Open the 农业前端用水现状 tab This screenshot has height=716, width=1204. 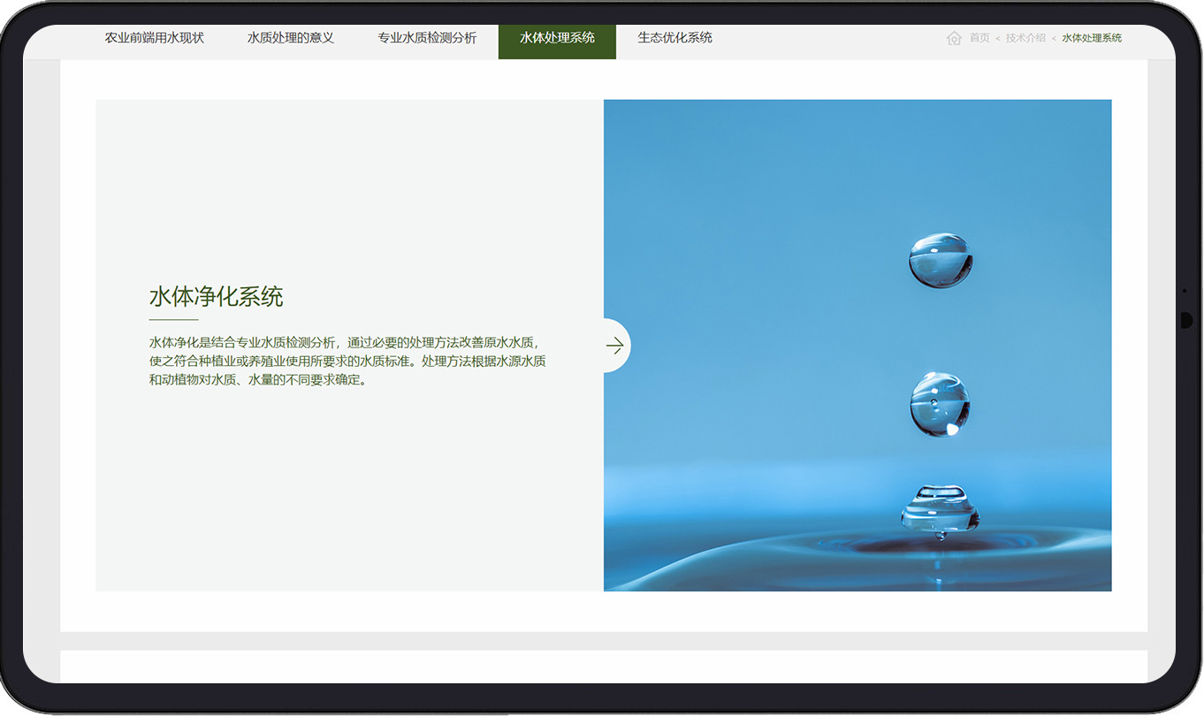(155, 38)
